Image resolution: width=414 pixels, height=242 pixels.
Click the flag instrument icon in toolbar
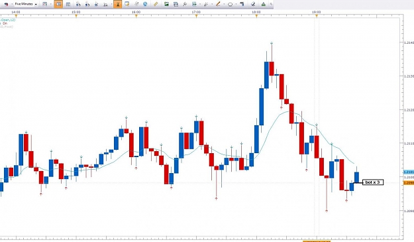coord(6,4)
